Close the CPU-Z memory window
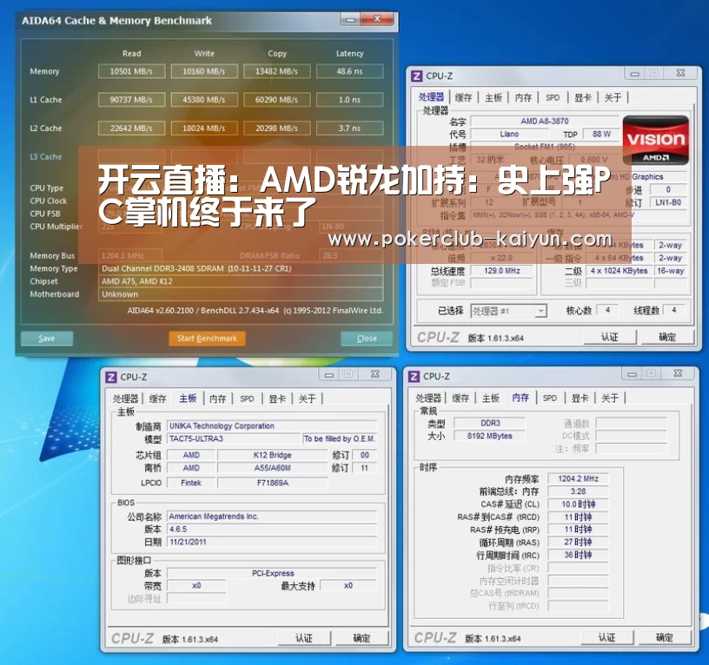The height and width of the screenshot is (665, 709). click(x=678, y=373)
